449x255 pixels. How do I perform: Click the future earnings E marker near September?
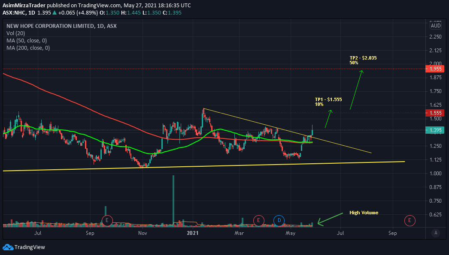pos(410,220)
